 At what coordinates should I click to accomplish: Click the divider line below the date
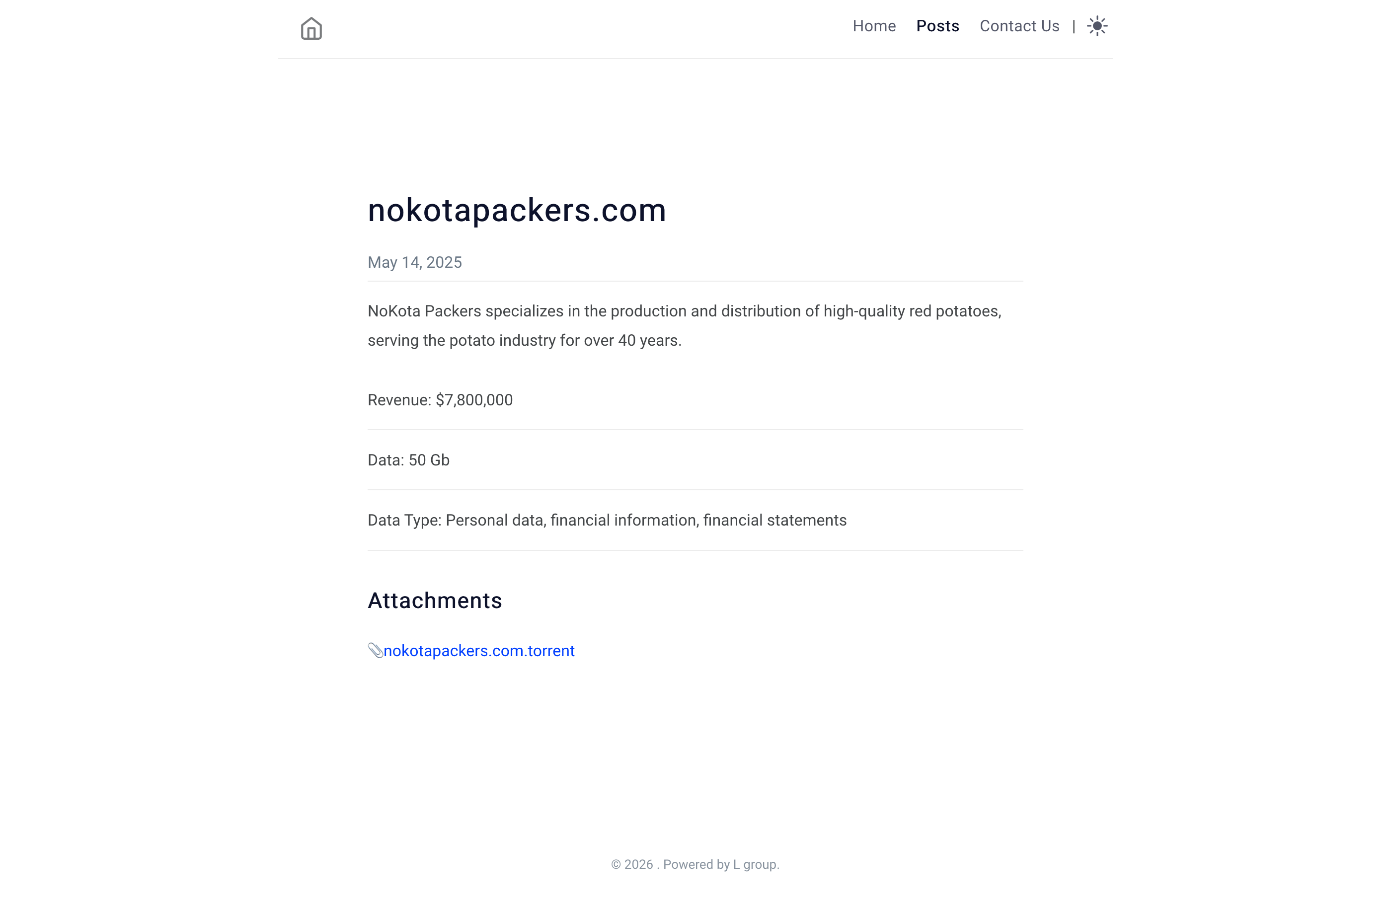695,281
